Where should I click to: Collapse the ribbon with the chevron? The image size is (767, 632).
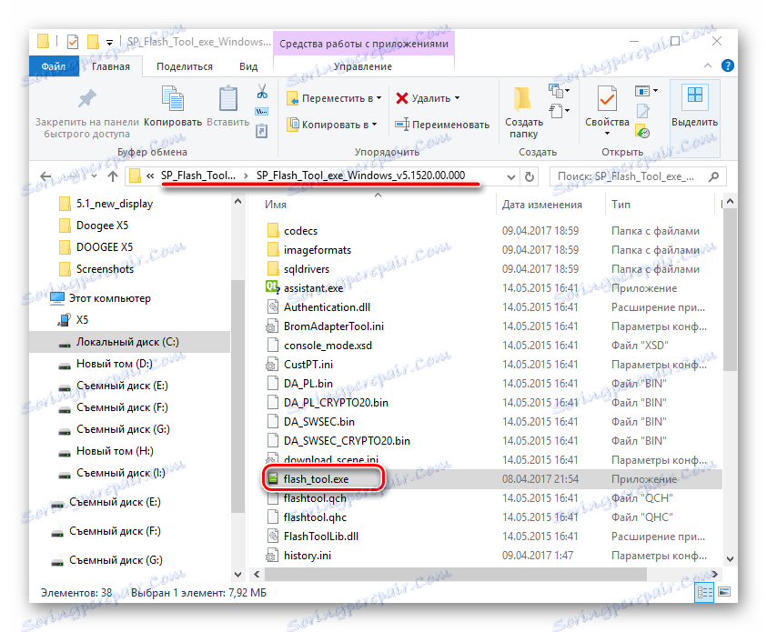click(x=707, y=65)
